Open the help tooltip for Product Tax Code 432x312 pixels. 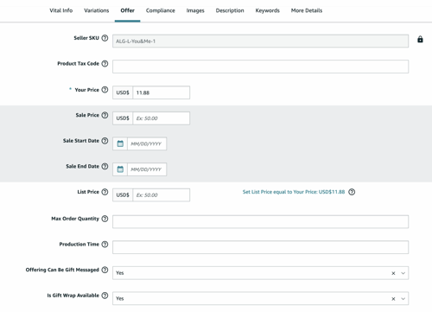[x=105, y=64]
